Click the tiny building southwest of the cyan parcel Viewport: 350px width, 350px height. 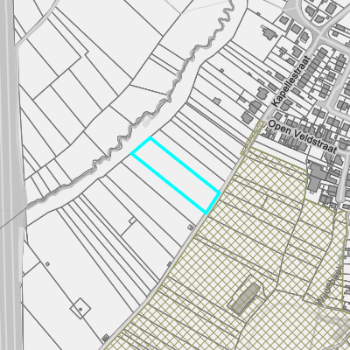[x=191, y=227]
